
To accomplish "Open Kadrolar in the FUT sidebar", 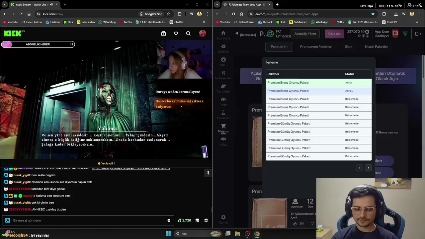I will pos(223,48).
